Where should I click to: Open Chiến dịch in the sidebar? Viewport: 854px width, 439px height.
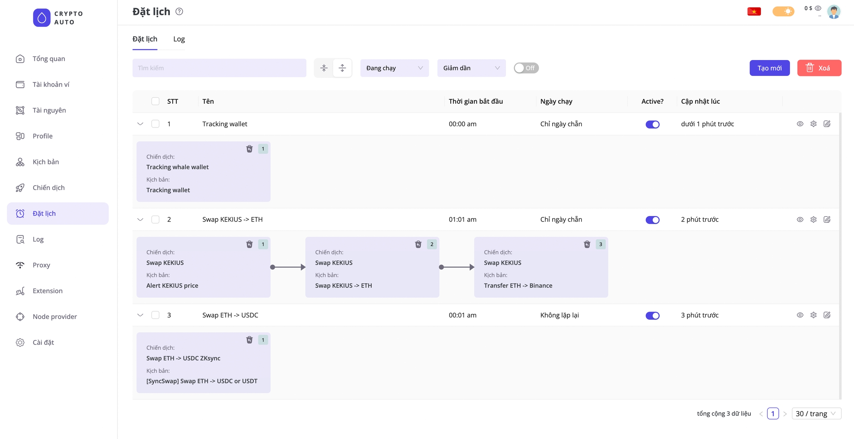pyautogui.click(x=49, y=187)
